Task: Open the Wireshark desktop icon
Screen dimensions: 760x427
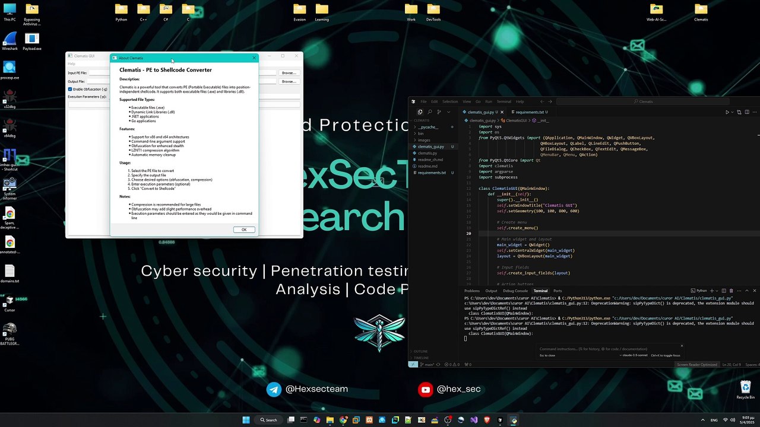Action: pyautogui.click(x=9, y=41)
